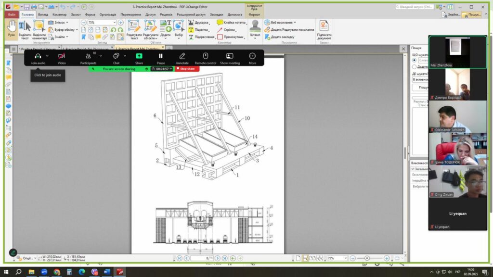Open the Edit Text tool
Image resolution: width=493 pixels, height=277 pixels.
click(x=134, y=30)
